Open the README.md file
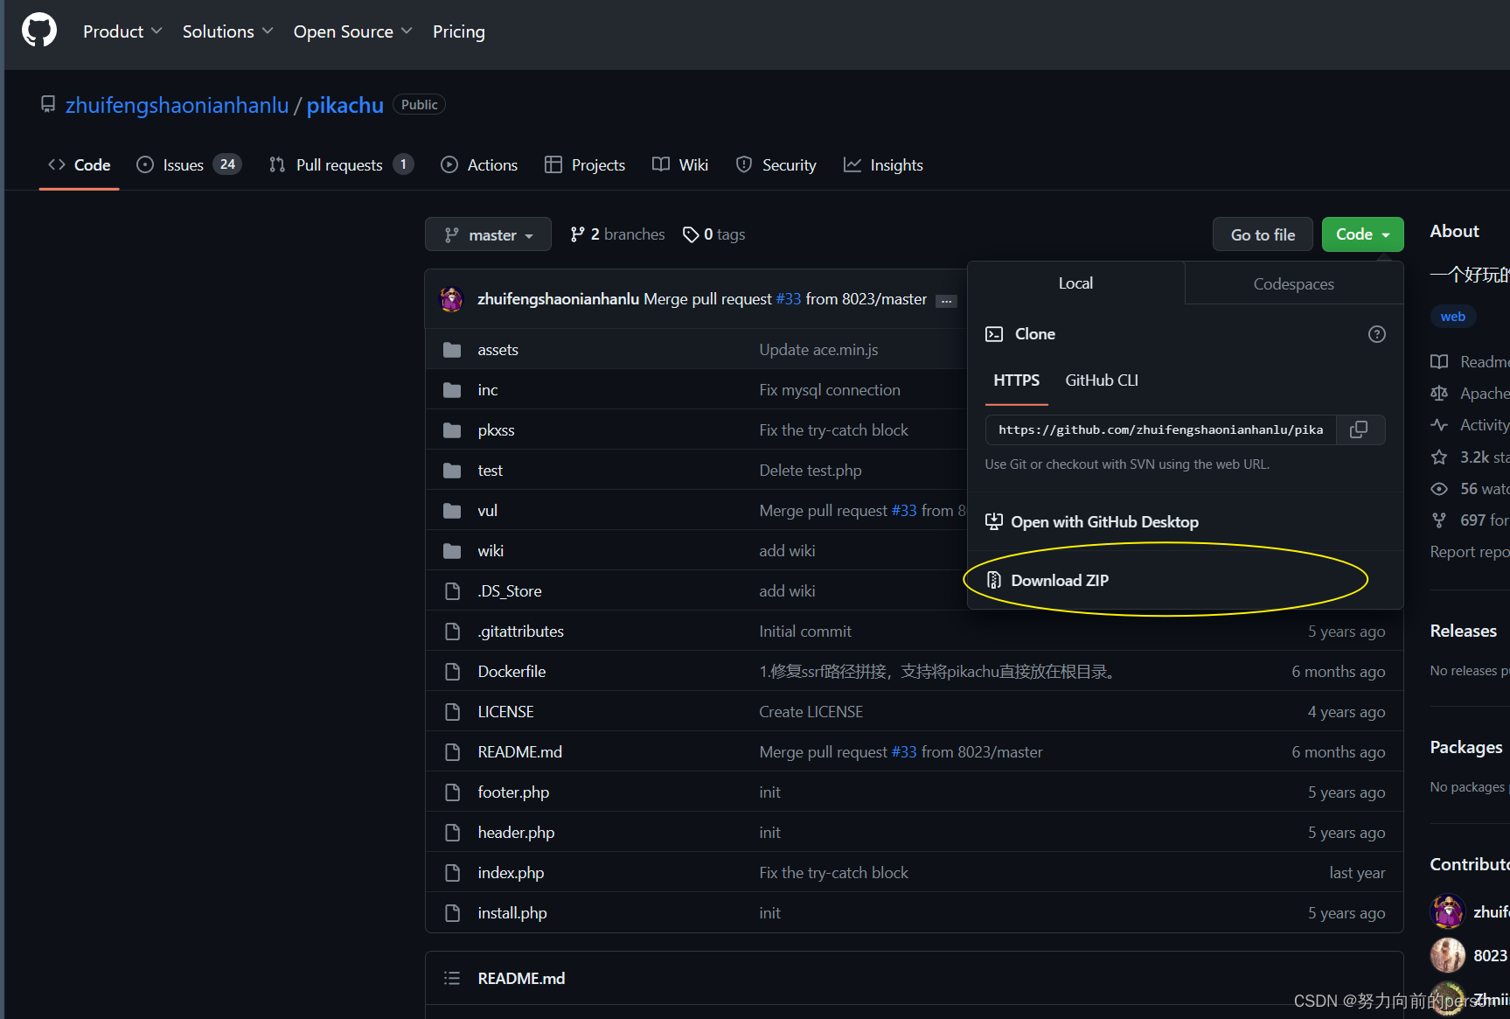The image size is (1510, 1019). [520, 752]
